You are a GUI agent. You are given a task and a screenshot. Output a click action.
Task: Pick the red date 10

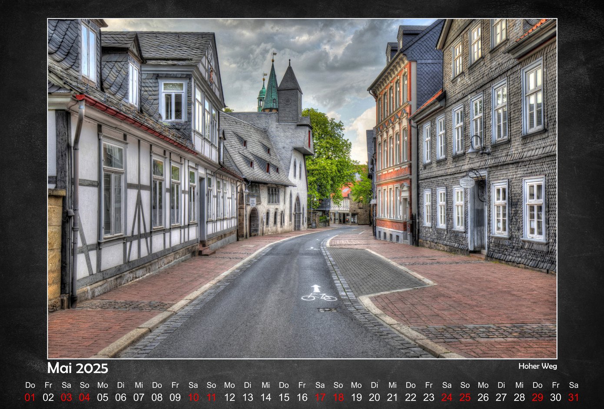coord(193,397)
